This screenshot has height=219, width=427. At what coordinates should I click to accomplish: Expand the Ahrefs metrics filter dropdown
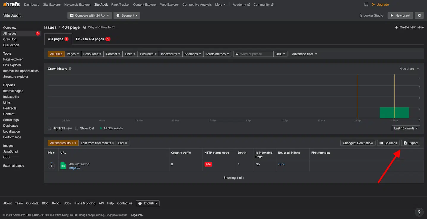[217, 54]
